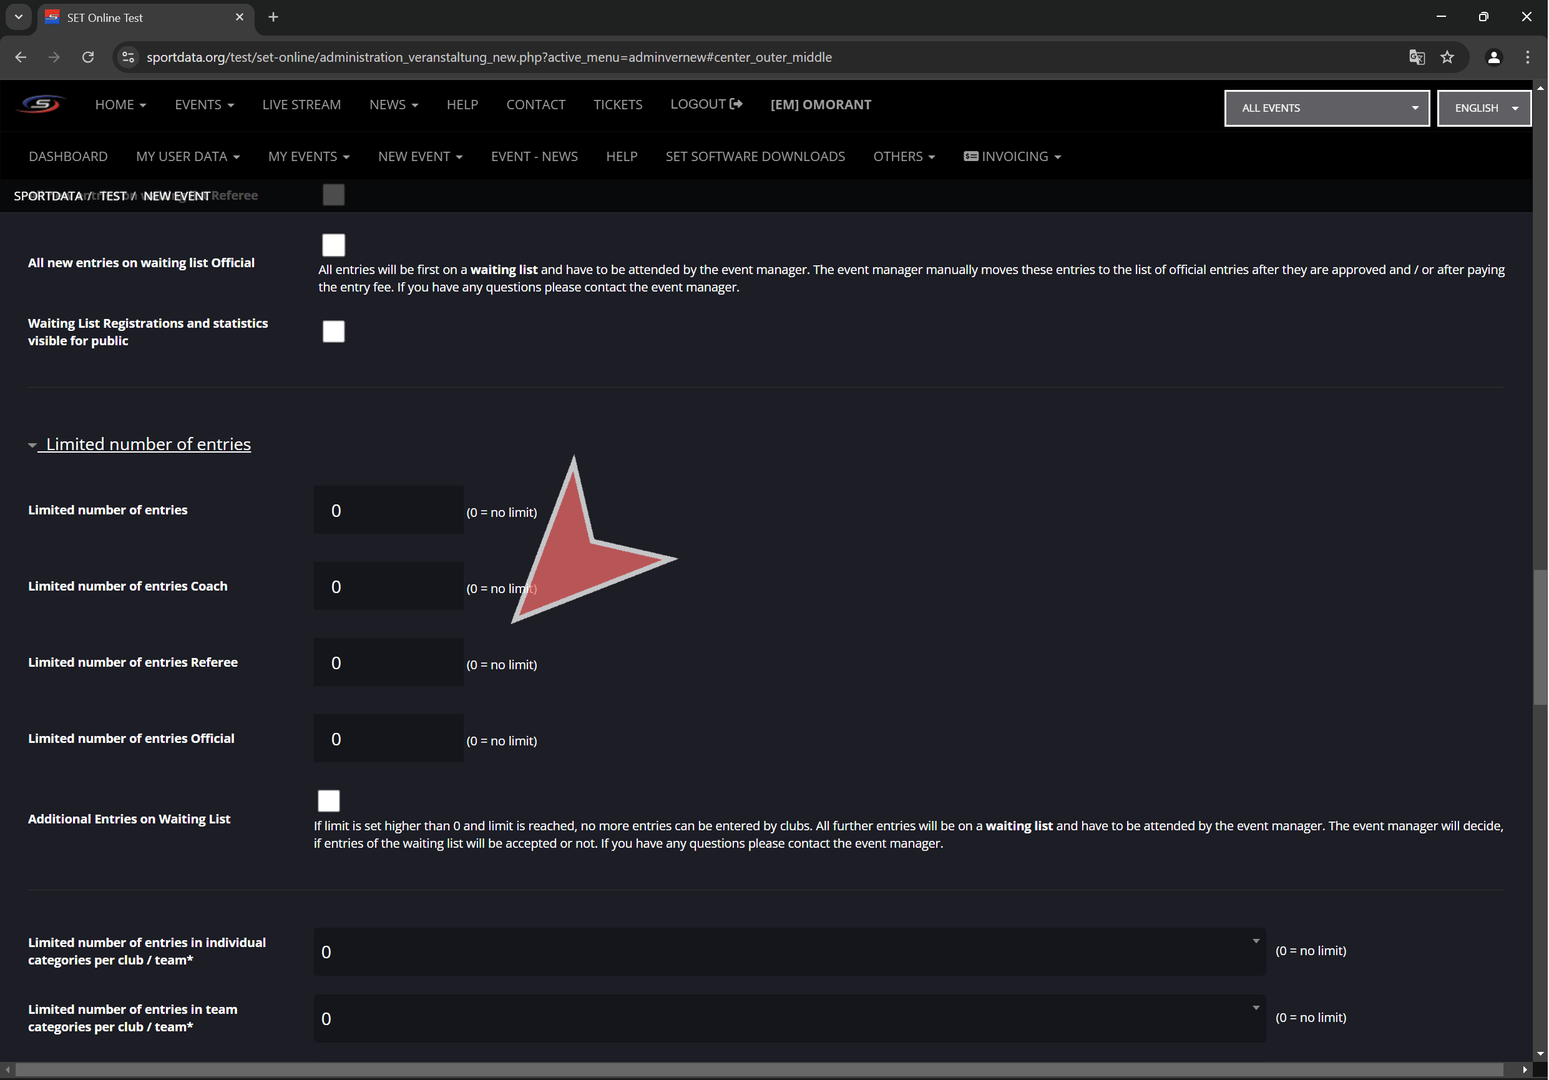Open the ENGLISH language dropdown
1549x1080 pixels.
[x=1483, y=108]
